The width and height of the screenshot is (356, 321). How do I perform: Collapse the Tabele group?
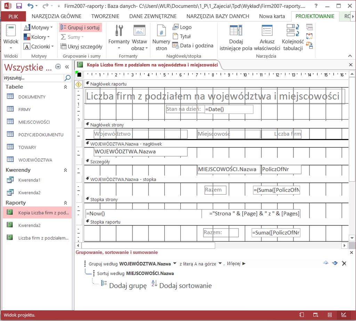point(65,87)
